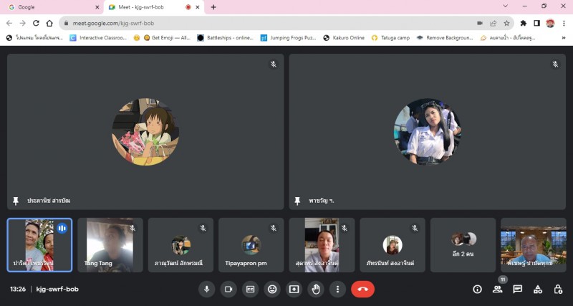Switch to the Google browser tab
Screen dimensions: 573x306
(x=50, y=7)
